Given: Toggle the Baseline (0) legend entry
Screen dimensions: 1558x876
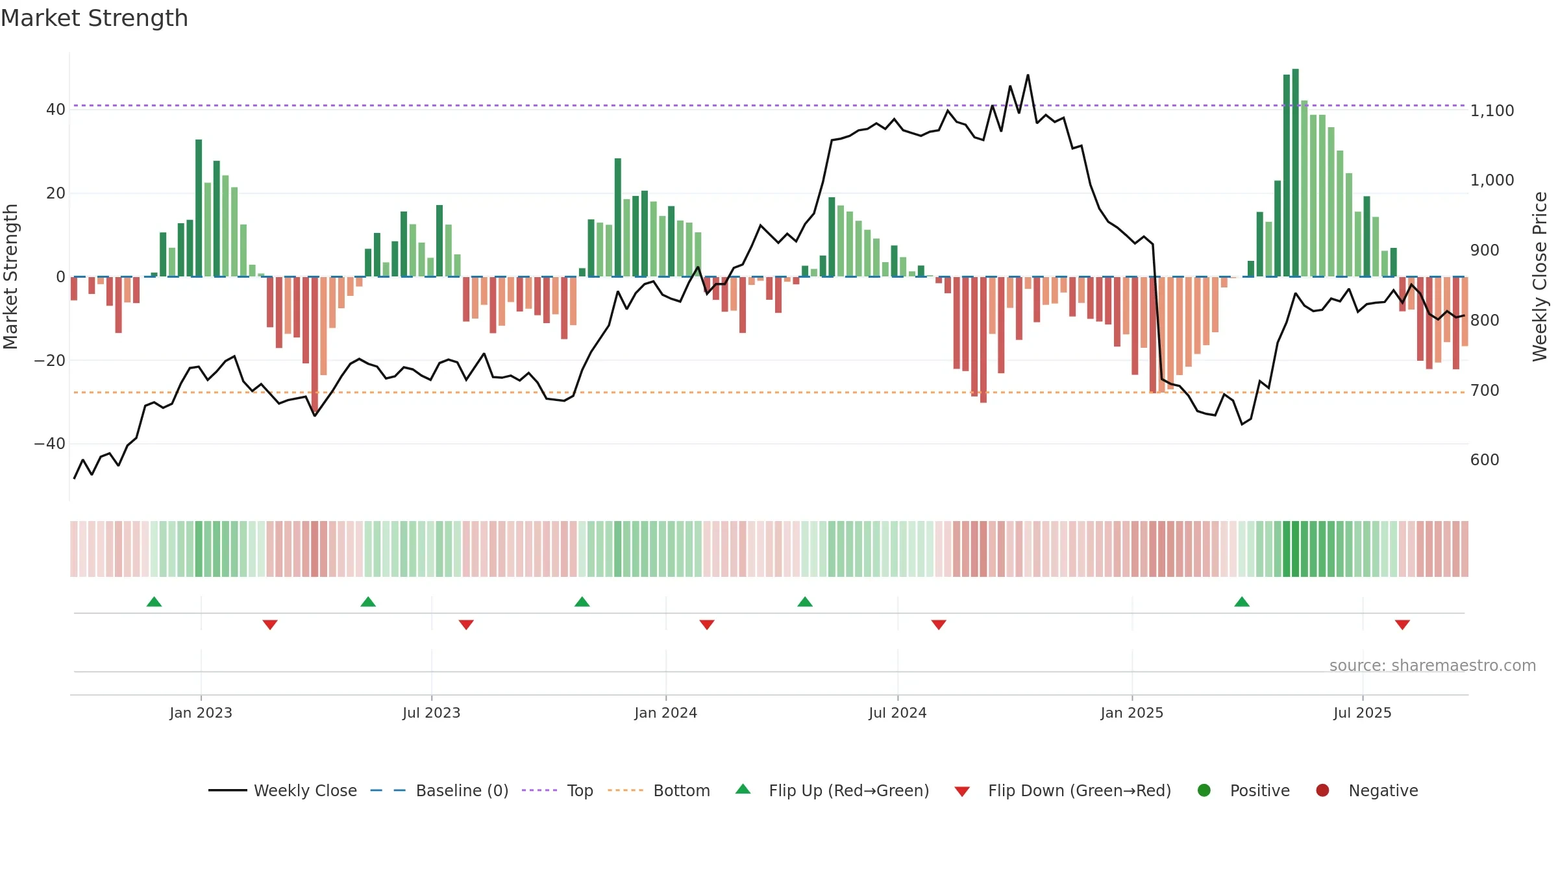Looking at the screenshot, I should tap(439, 790).
